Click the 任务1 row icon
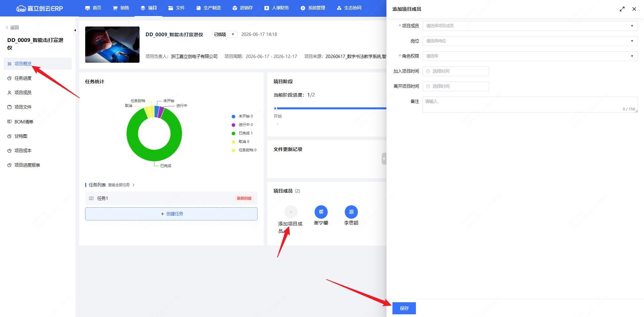 click(x=91, y=198)
